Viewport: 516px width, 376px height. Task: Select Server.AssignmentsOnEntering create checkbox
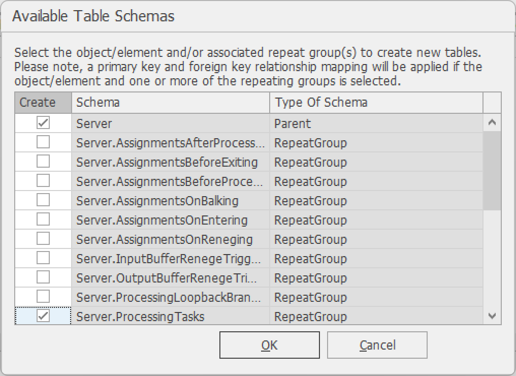(43, 220)
